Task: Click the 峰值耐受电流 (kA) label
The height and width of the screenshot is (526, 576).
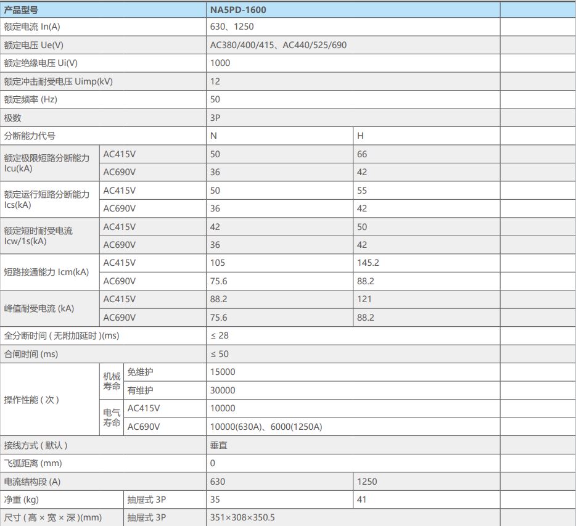Action: point(39,308)
